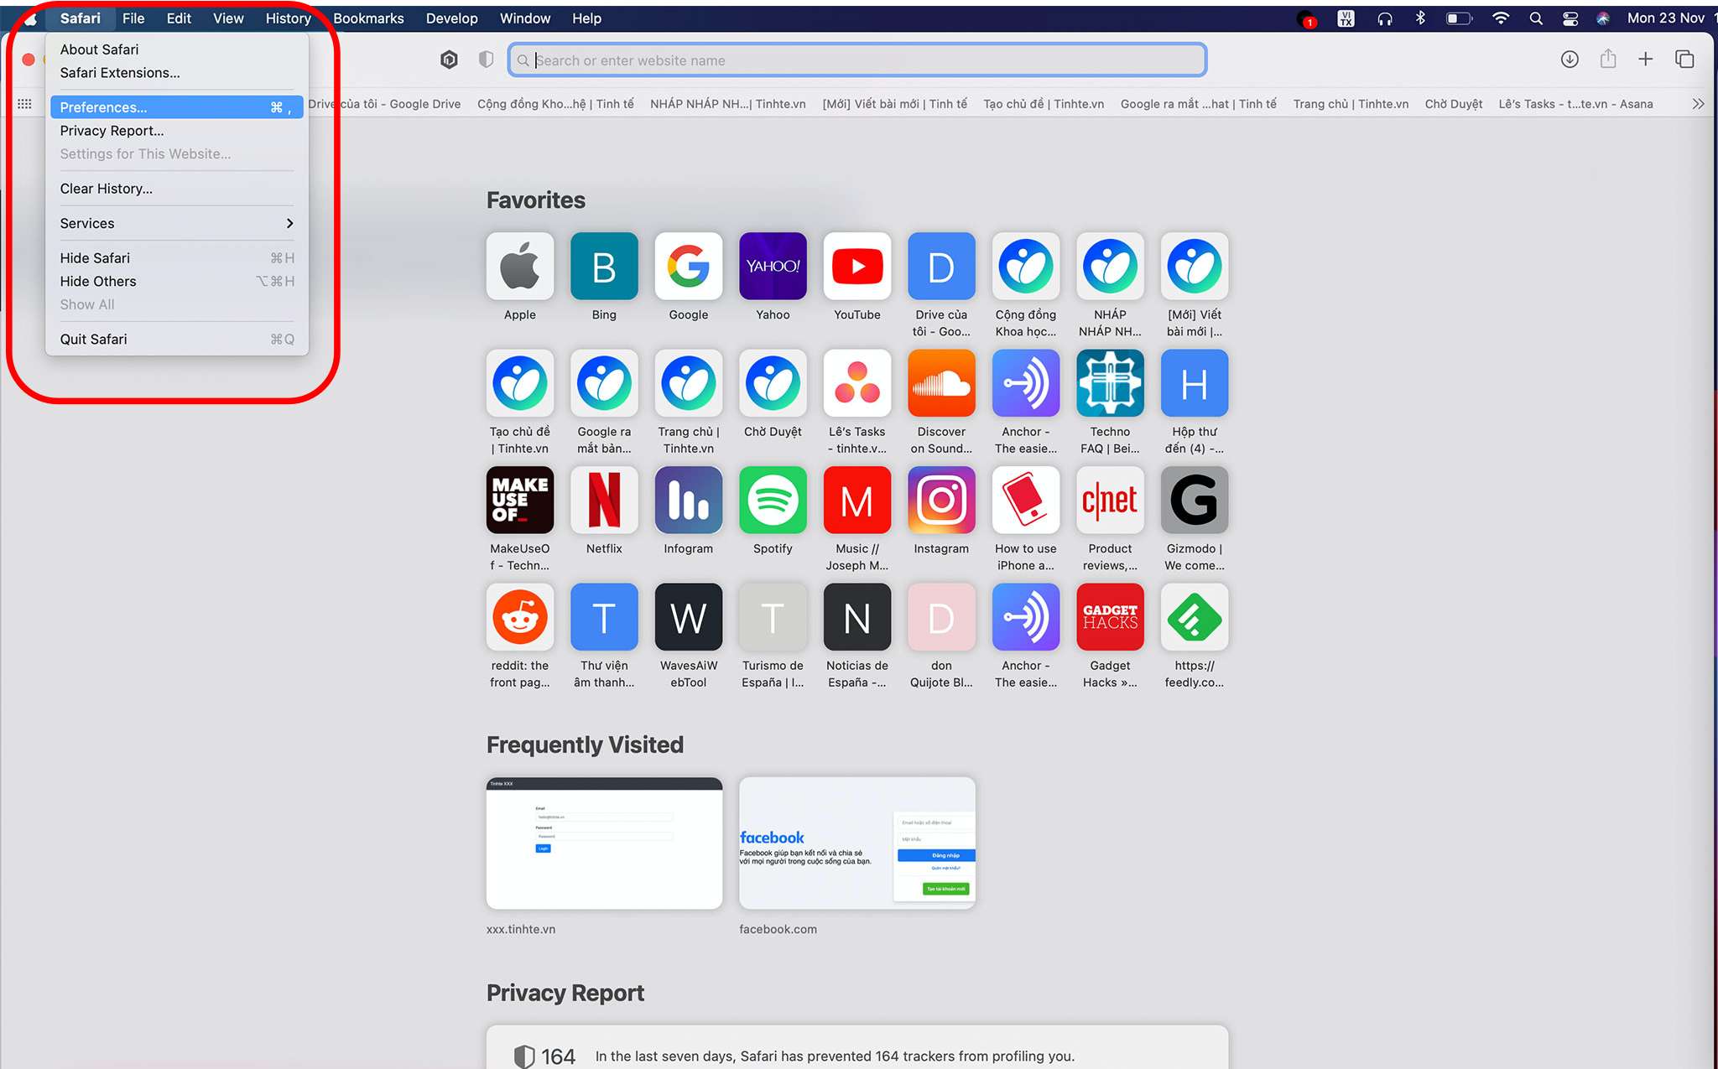Open Tạo chủ đề | Tinhte.vn bookmark in bar
Image resolution: width=1718 pixels, height=1069 pixels.
[1044, 104]
